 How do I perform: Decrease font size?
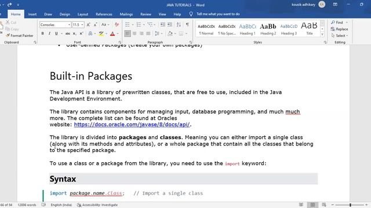[x=95, y=24]
